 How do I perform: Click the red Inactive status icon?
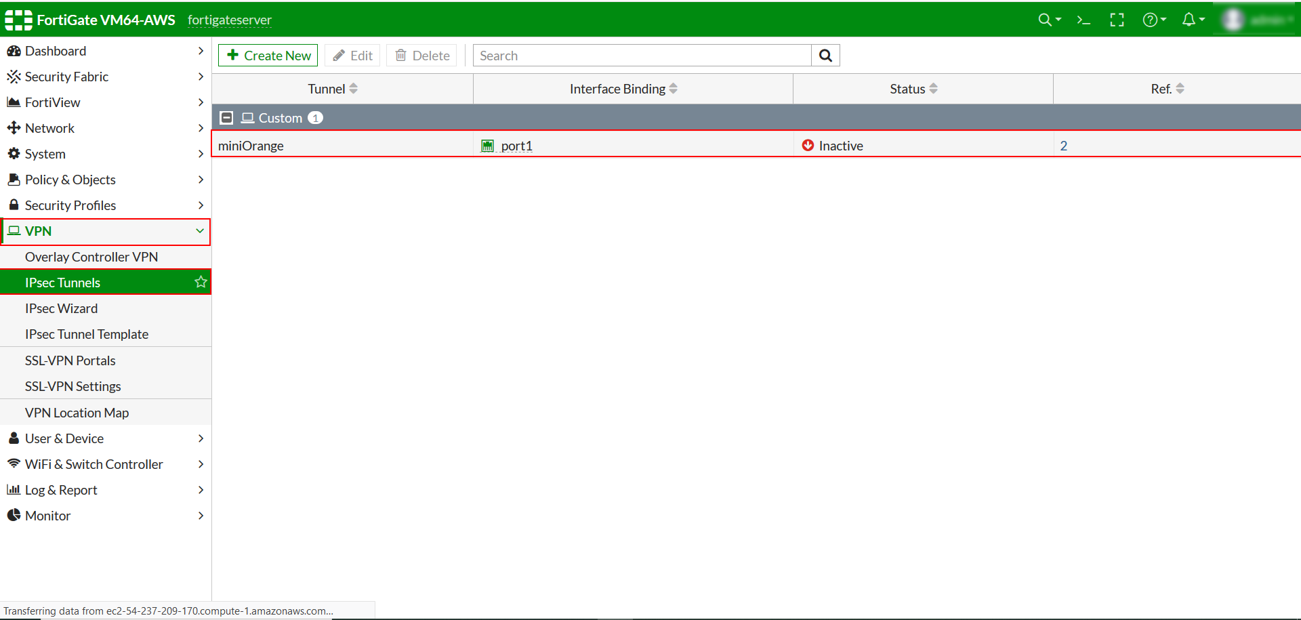tap(808, 145)
